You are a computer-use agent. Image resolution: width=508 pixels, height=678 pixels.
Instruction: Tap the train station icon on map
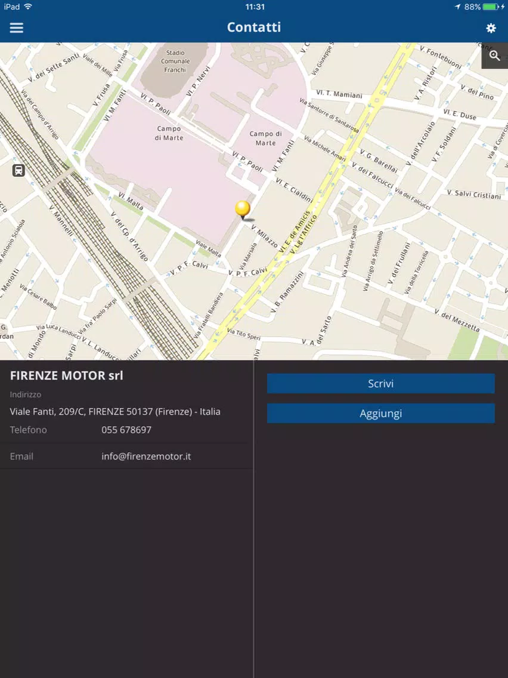[18, 170]
